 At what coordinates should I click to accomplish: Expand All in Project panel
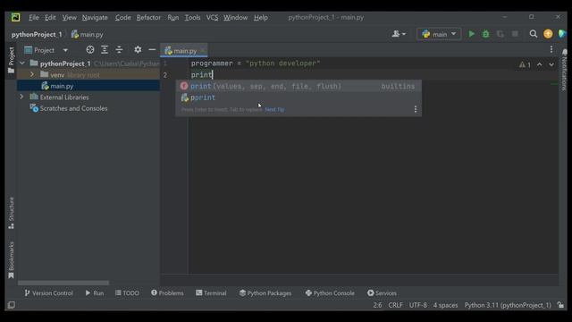pos(105,50)
